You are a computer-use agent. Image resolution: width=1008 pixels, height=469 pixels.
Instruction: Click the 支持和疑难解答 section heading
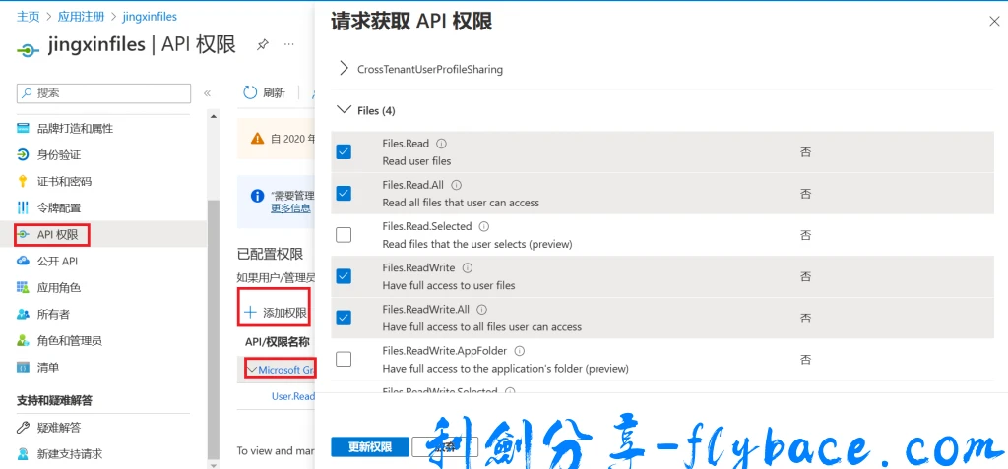pos(55,400)
